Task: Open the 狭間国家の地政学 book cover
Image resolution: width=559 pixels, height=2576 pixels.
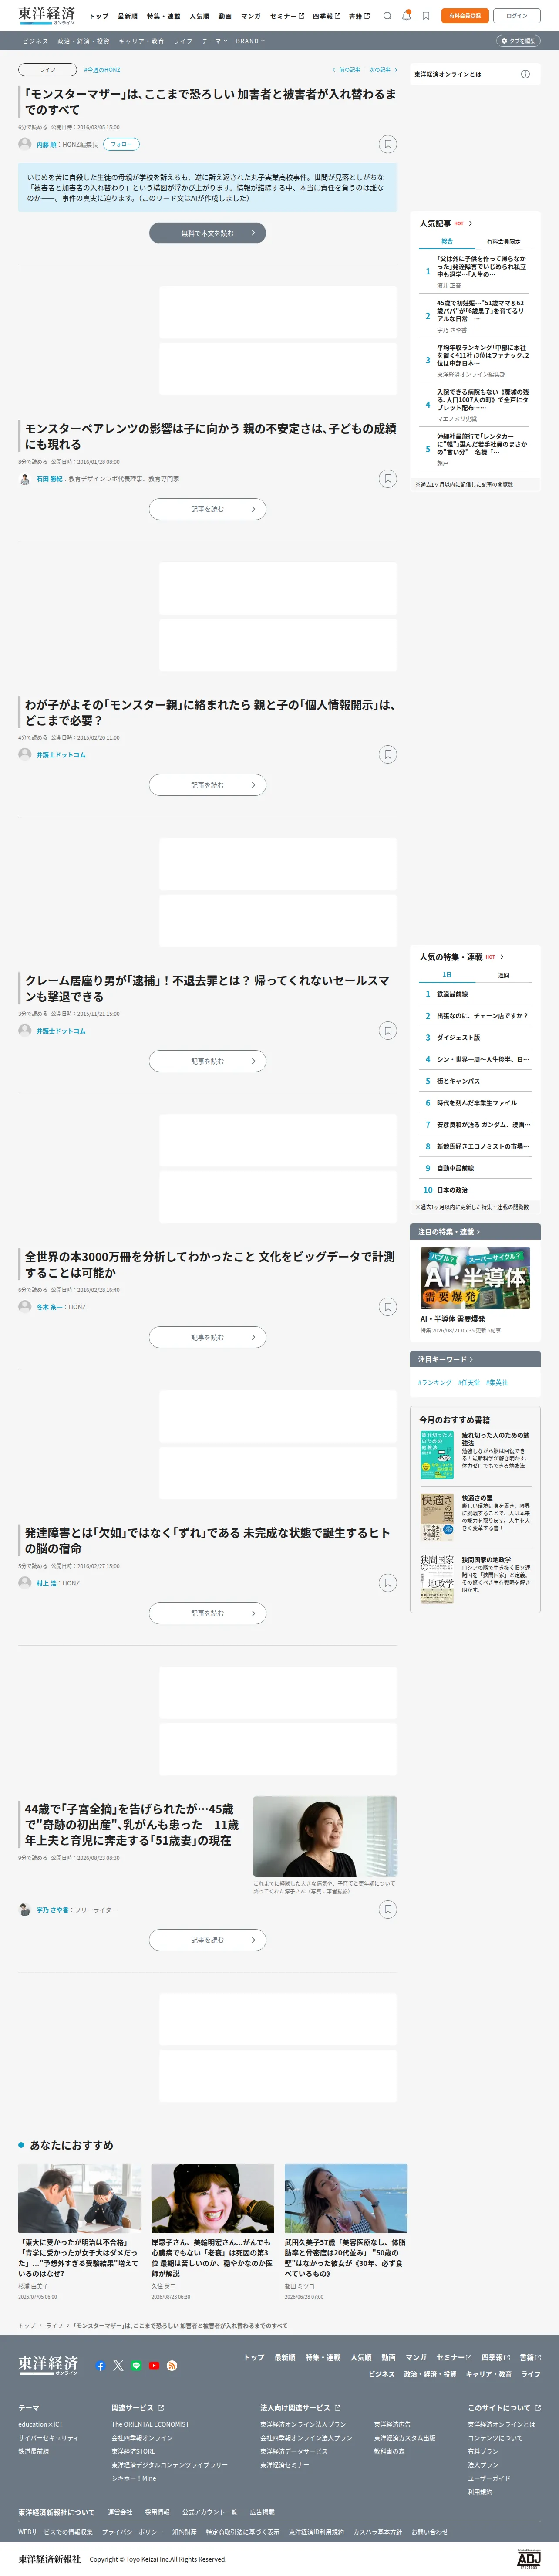Action: [437, 1579]
